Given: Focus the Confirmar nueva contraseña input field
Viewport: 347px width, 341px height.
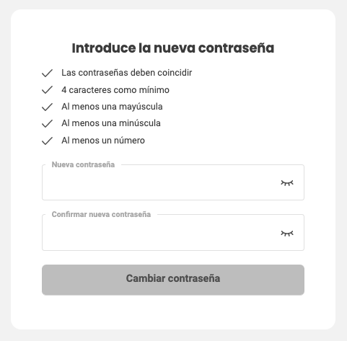Looking at the screenshot, I should (x=173, y=233).
